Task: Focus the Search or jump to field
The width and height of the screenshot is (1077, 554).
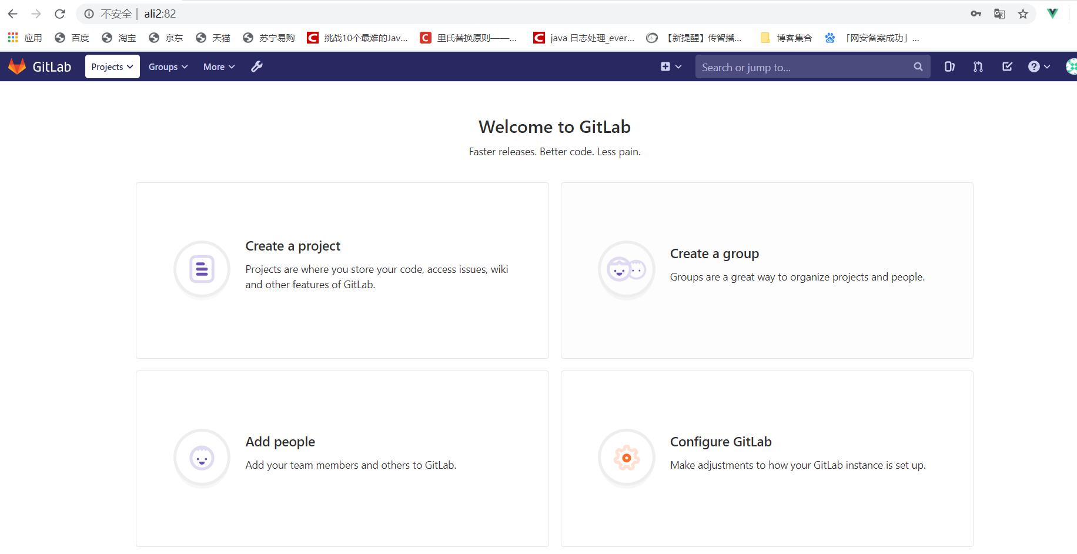Action: pos(802,67)
